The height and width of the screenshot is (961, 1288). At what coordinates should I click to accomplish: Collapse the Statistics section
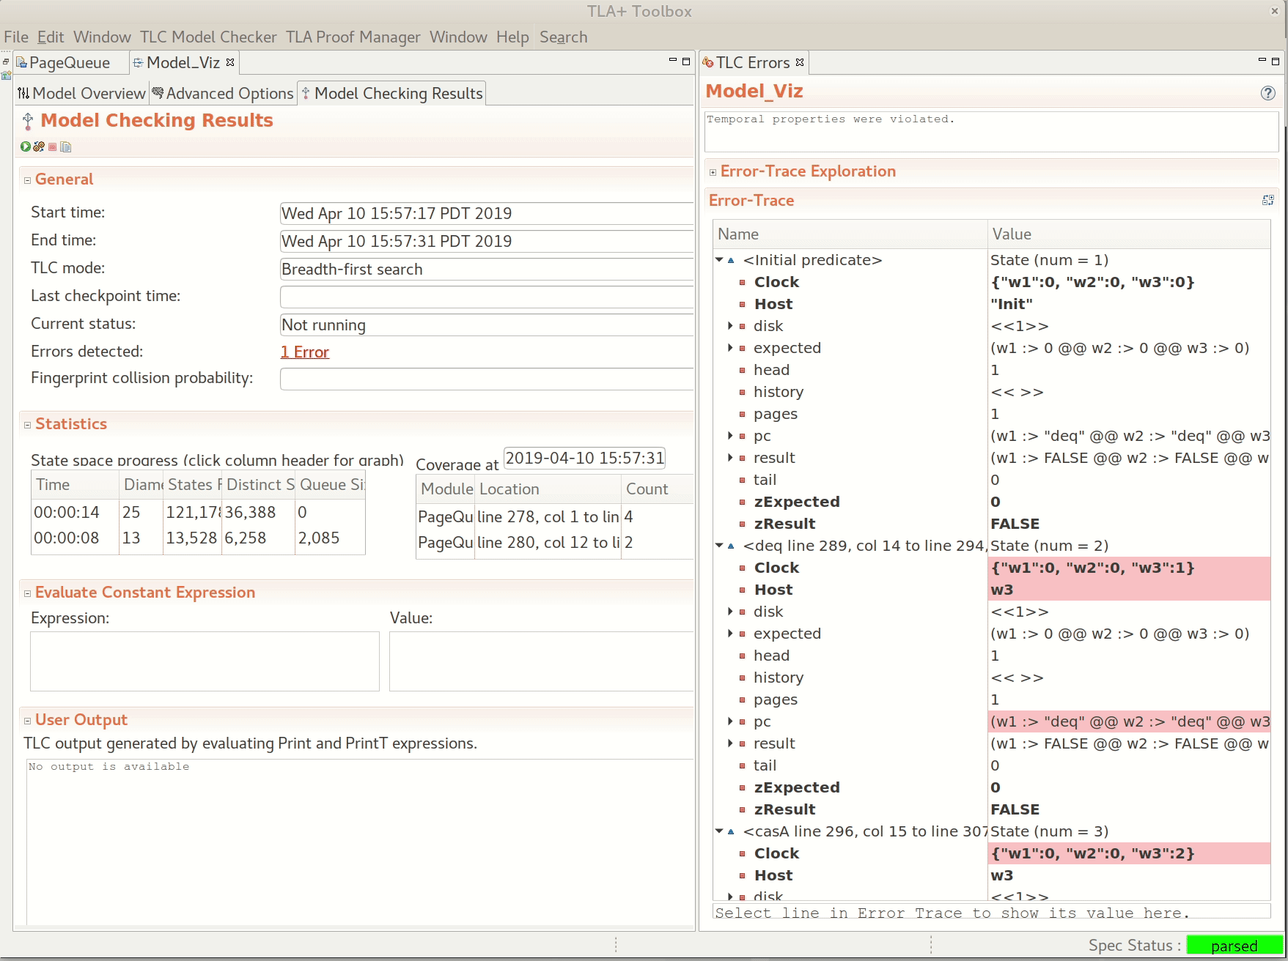click(27, 425)
